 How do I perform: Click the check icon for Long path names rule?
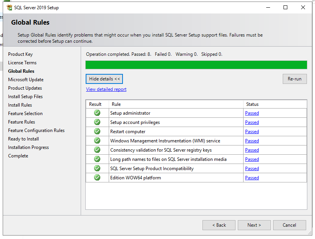click(97, 159)
